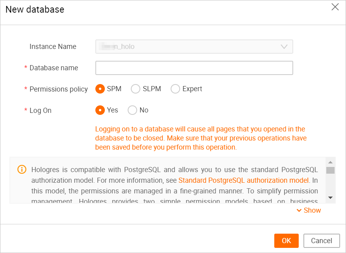This screenshot has width=346, height=253.
Task: Choose No for Log On
Action: click(x=132, y=110)
